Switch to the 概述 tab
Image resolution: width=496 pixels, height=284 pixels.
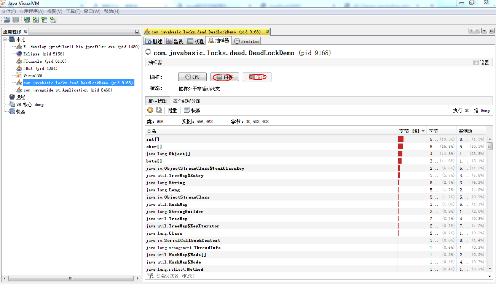pos(154,41)
